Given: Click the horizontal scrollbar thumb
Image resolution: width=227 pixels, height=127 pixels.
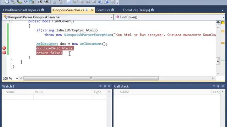Looking at the screenshot, I should pos(91,78).
